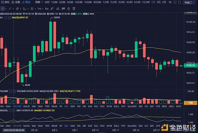Viewport: 198px width, 133px height.
Task: Remove the MA indicator with its X icon
Action: click(x=10, y=18)
